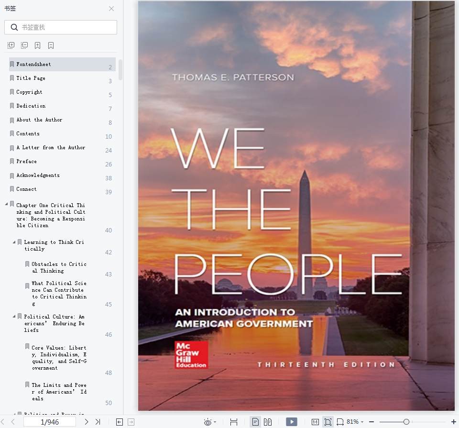
Task: Zoom out with the minus button
Action: pos(372,422)
